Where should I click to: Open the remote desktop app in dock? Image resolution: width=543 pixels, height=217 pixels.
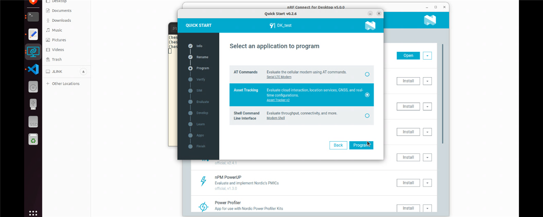click(x=33, y=51)
